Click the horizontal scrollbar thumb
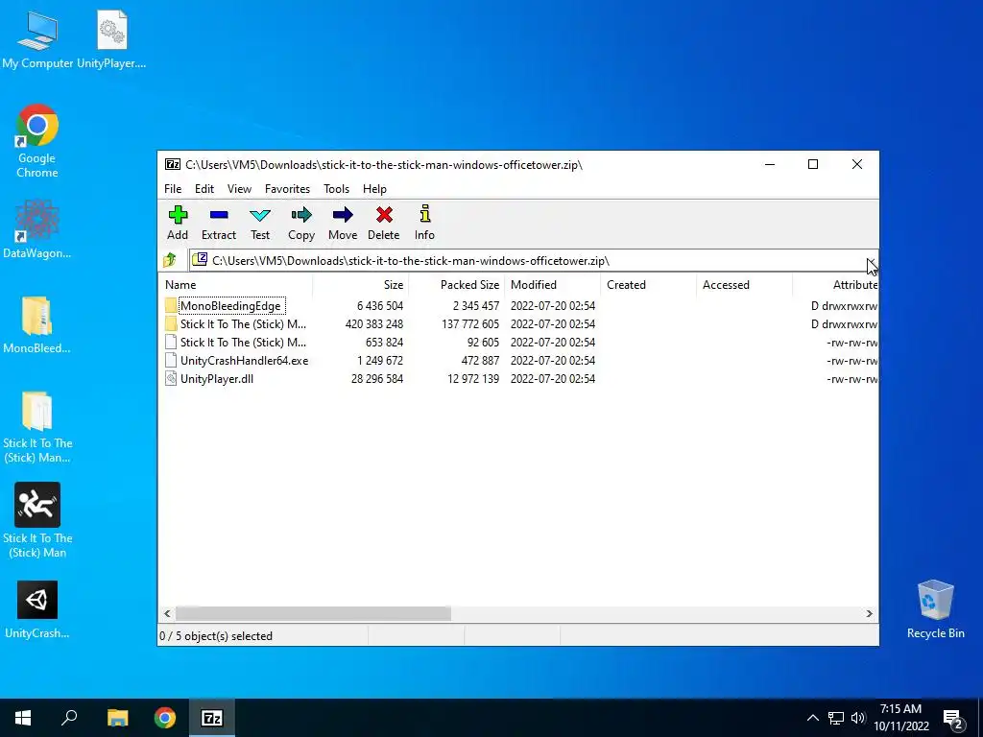The height and width of the screenshot is (737, 983). 313,613
